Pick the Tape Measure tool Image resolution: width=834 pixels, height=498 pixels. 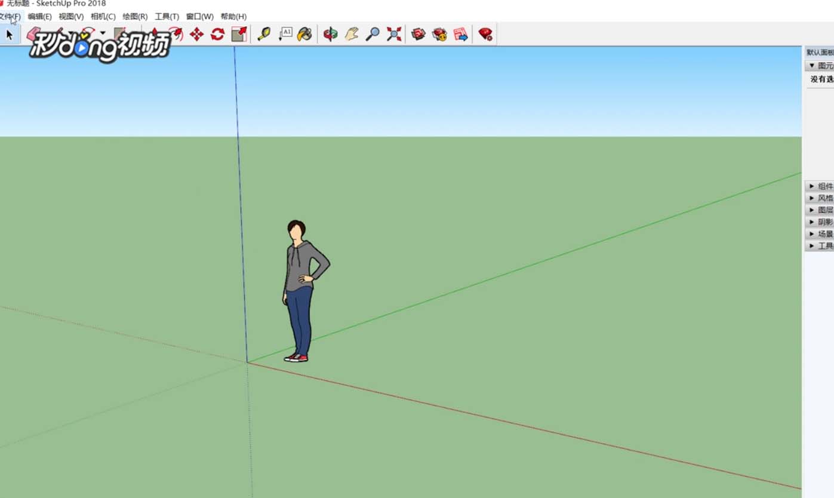coord(264,34)
